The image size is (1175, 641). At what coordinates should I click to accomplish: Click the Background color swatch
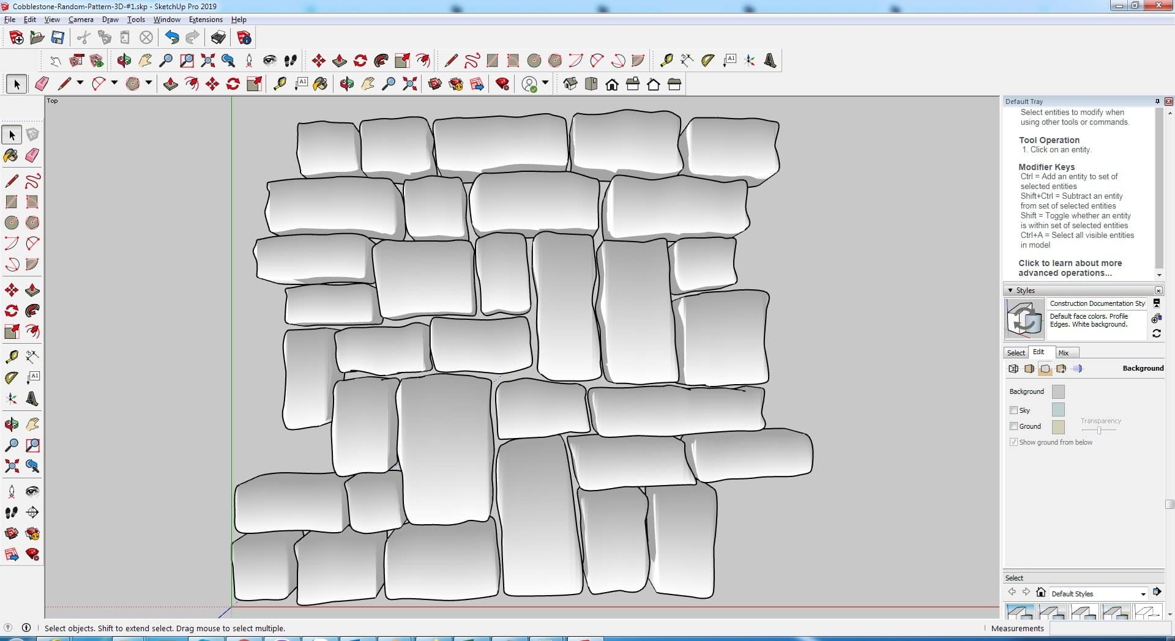pos(1057,391)
